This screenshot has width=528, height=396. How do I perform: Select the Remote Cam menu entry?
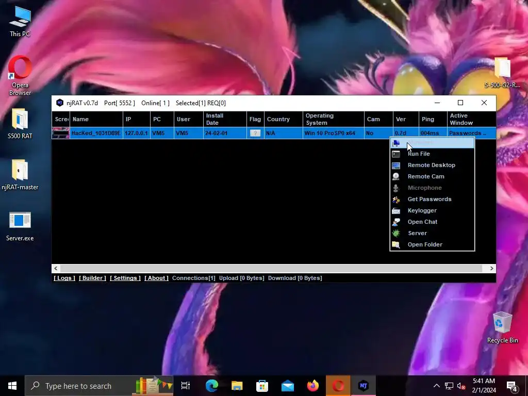pos(432,176)
